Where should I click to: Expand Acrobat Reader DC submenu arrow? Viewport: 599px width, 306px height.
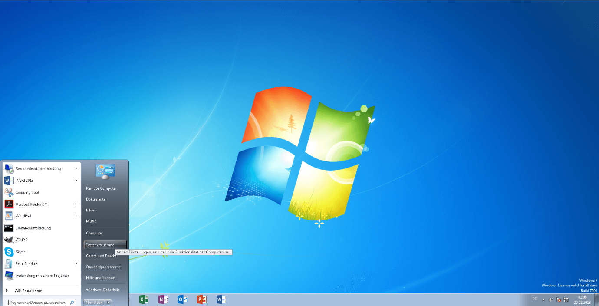coord(76,204)
